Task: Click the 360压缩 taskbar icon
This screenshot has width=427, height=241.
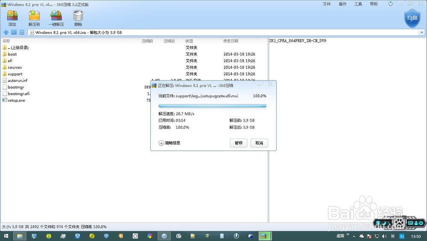Action: coord(264,236)
